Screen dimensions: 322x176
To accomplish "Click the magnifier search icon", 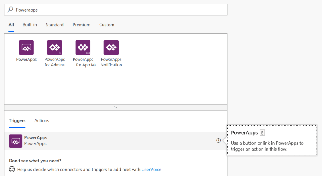I will point(10,10).
